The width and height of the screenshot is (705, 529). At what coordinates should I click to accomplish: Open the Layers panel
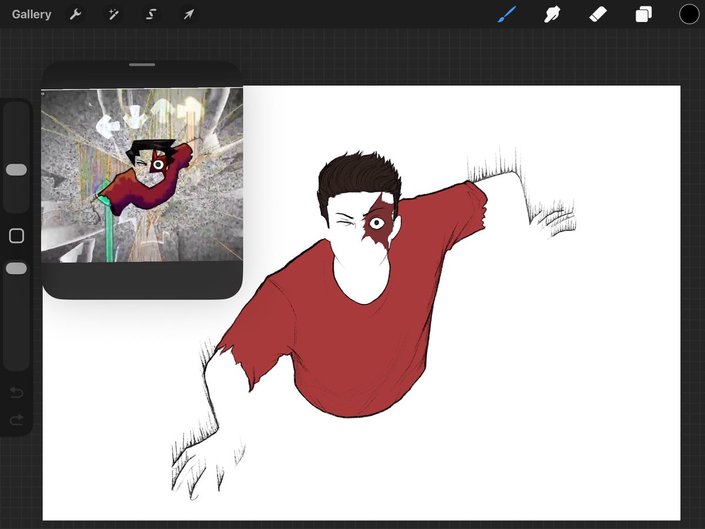click(643, 14)
